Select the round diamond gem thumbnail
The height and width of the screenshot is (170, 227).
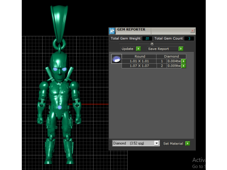tap(116, 59)
